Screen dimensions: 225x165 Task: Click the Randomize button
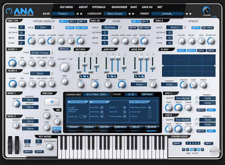(x=119, y=7)
